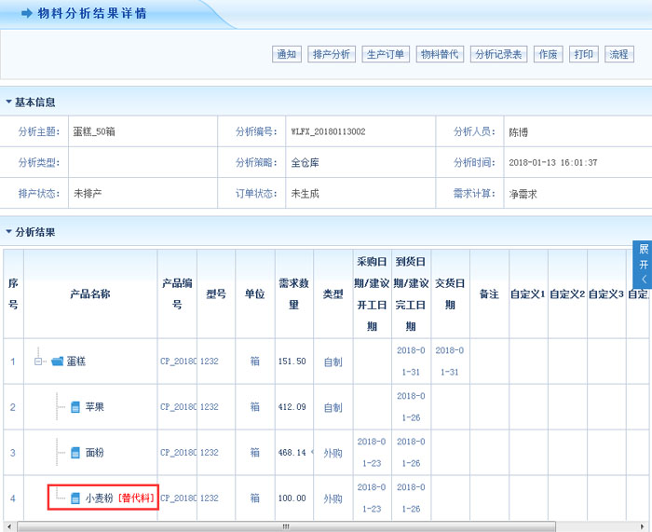652x532 pixels.
Task: Collapse the 分析结果 section
Action: point(8,231)
